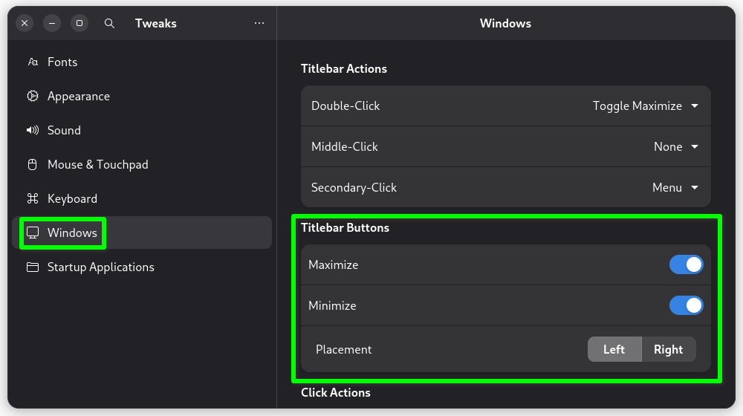Click the Mouse & Touchpad icon
743x416 pixels.
point(33,165)
